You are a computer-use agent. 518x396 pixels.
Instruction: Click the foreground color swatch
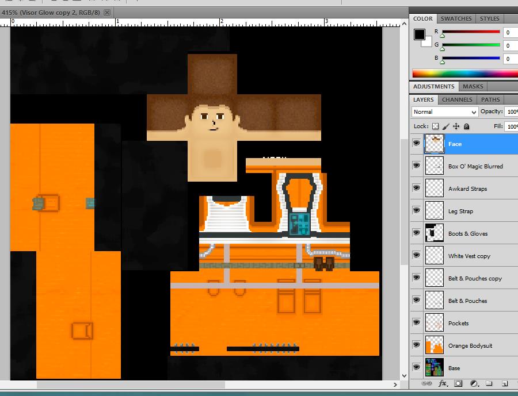pos(419,34)
